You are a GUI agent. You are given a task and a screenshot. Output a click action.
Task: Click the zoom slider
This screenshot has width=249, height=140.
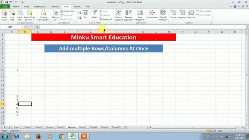click(236, 131)
